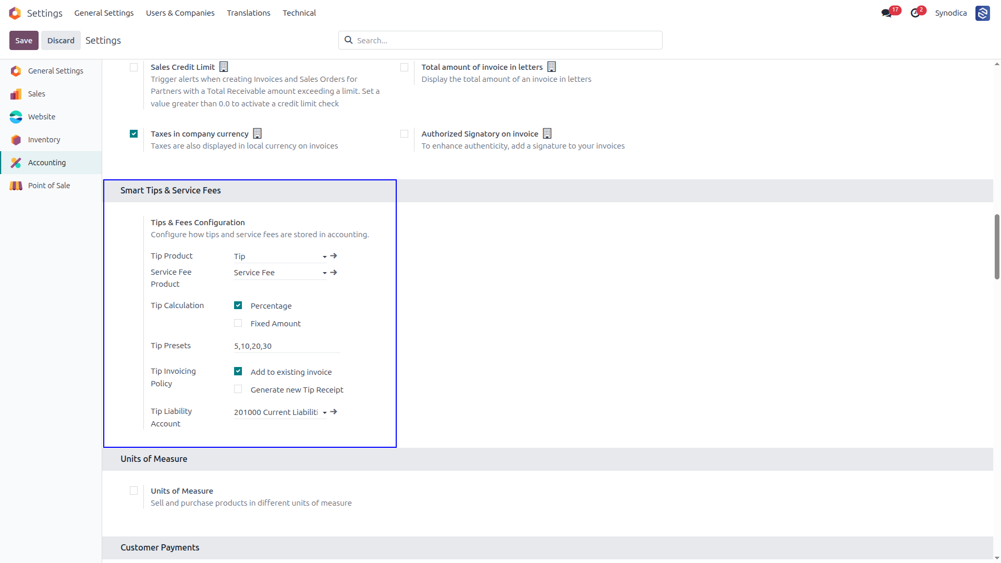
Task: Enable Sales Credit Limit checkbox
Action: click(134, 67)
